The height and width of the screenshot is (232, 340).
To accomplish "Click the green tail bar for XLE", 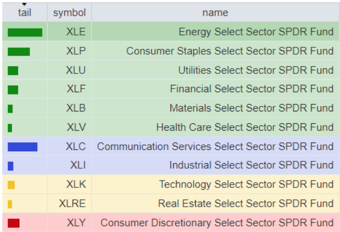I will click(x=25, y=32).
